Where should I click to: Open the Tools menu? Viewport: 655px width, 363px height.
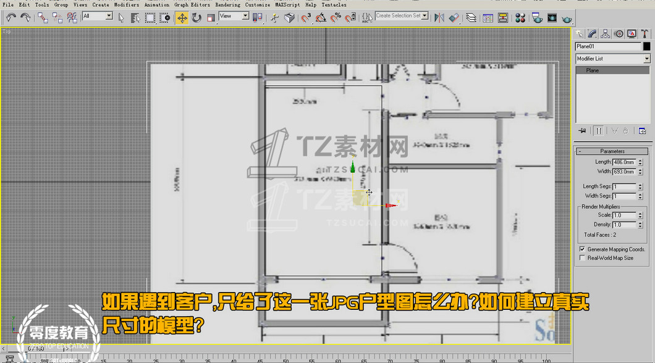(42, 4)
